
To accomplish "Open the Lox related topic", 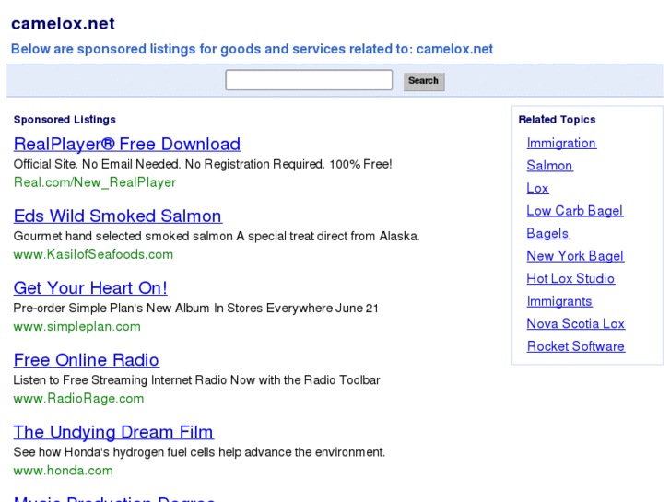I will [x=537, y=188].
